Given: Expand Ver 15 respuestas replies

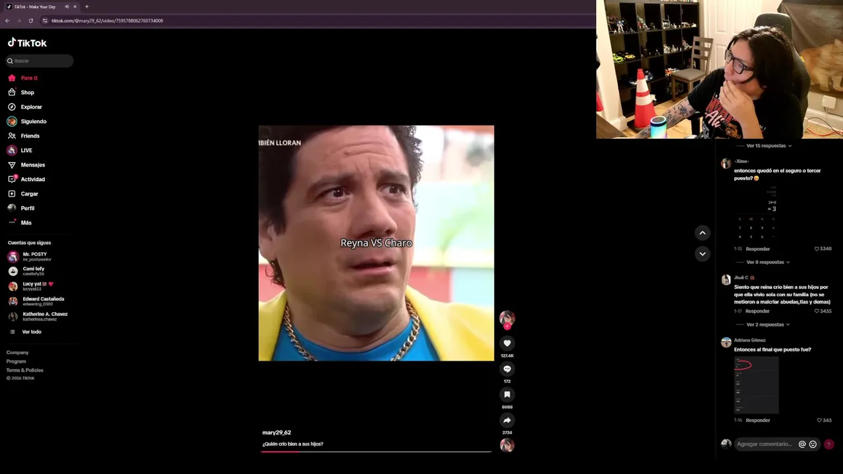Looking at the screenshot, I should coord(769,145).
